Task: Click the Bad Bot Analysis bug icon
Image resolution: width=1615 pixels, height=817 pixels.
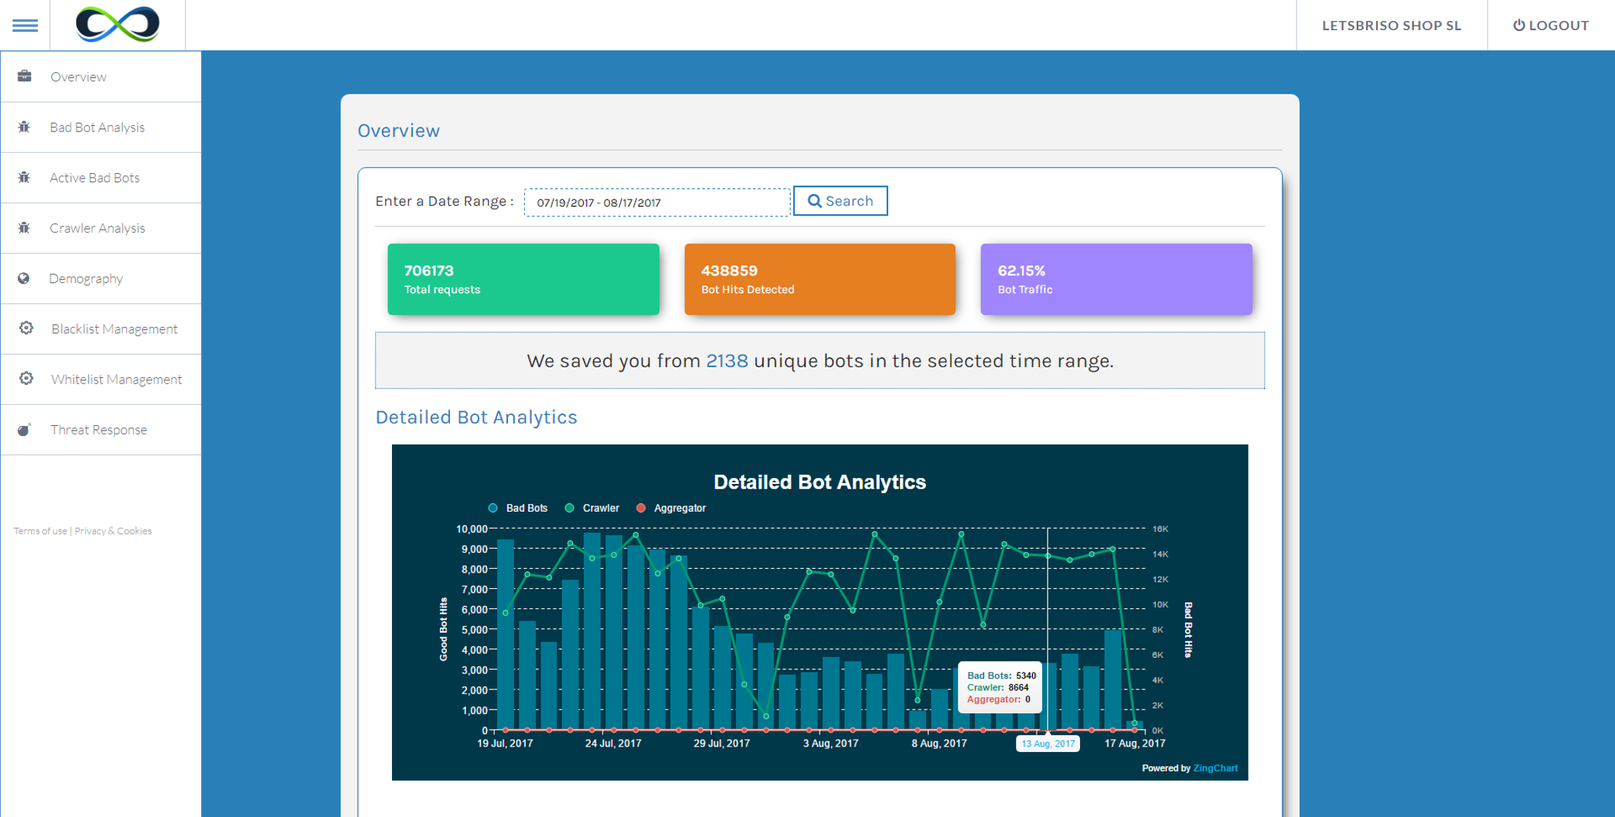Action: click(x=25, y=127)
